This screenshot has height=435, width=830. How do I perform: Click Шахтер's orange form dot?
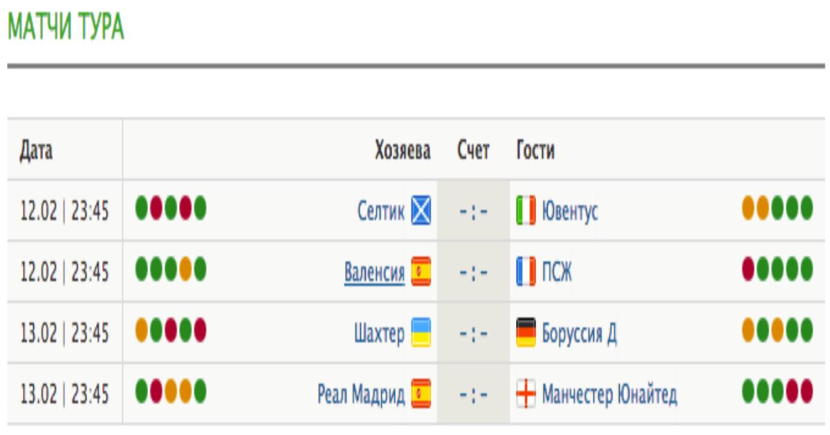pos(142,329)
